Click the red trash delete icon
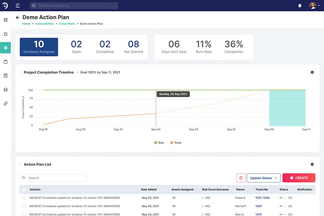 (240, 178)
